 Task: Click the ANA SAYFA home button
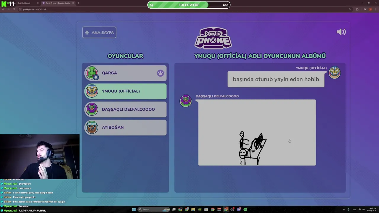[99, 33]
